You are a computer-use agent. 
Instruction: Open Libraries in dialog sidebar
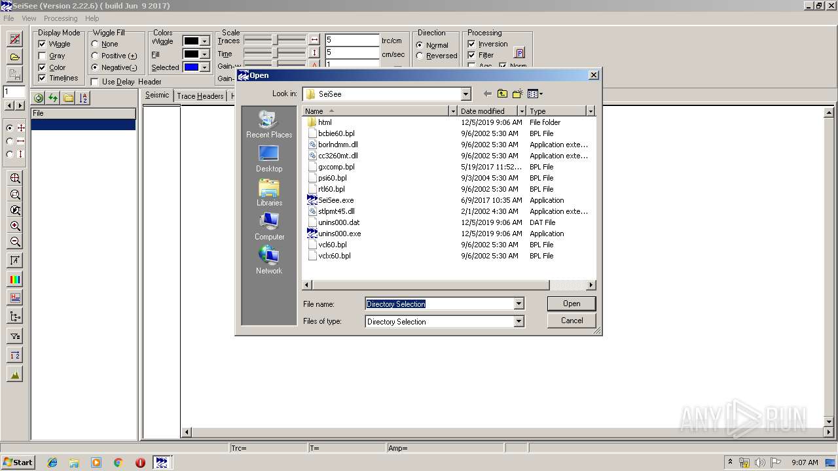269,192
